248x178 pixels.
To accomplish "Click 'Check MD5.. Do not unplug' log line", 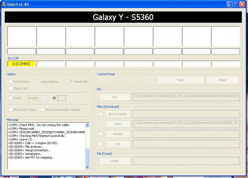I will [39, 125].
